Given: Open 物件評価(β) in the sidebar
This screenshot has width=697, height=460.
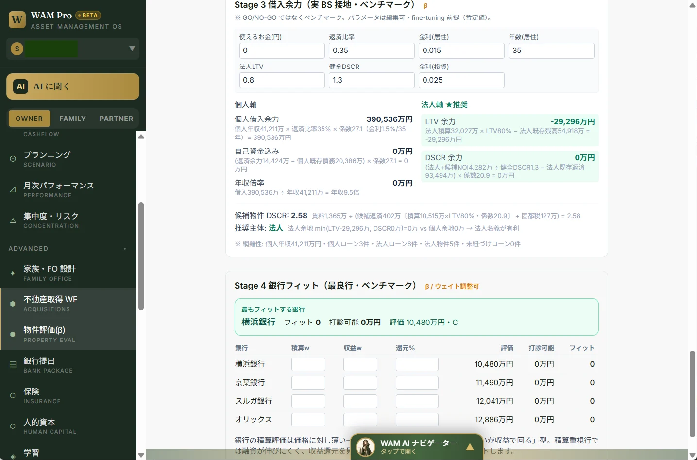Looking at the screenshot, I should coord(68,334).
